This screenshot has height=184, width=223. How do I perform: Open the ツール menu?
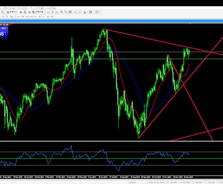[22, 8]
